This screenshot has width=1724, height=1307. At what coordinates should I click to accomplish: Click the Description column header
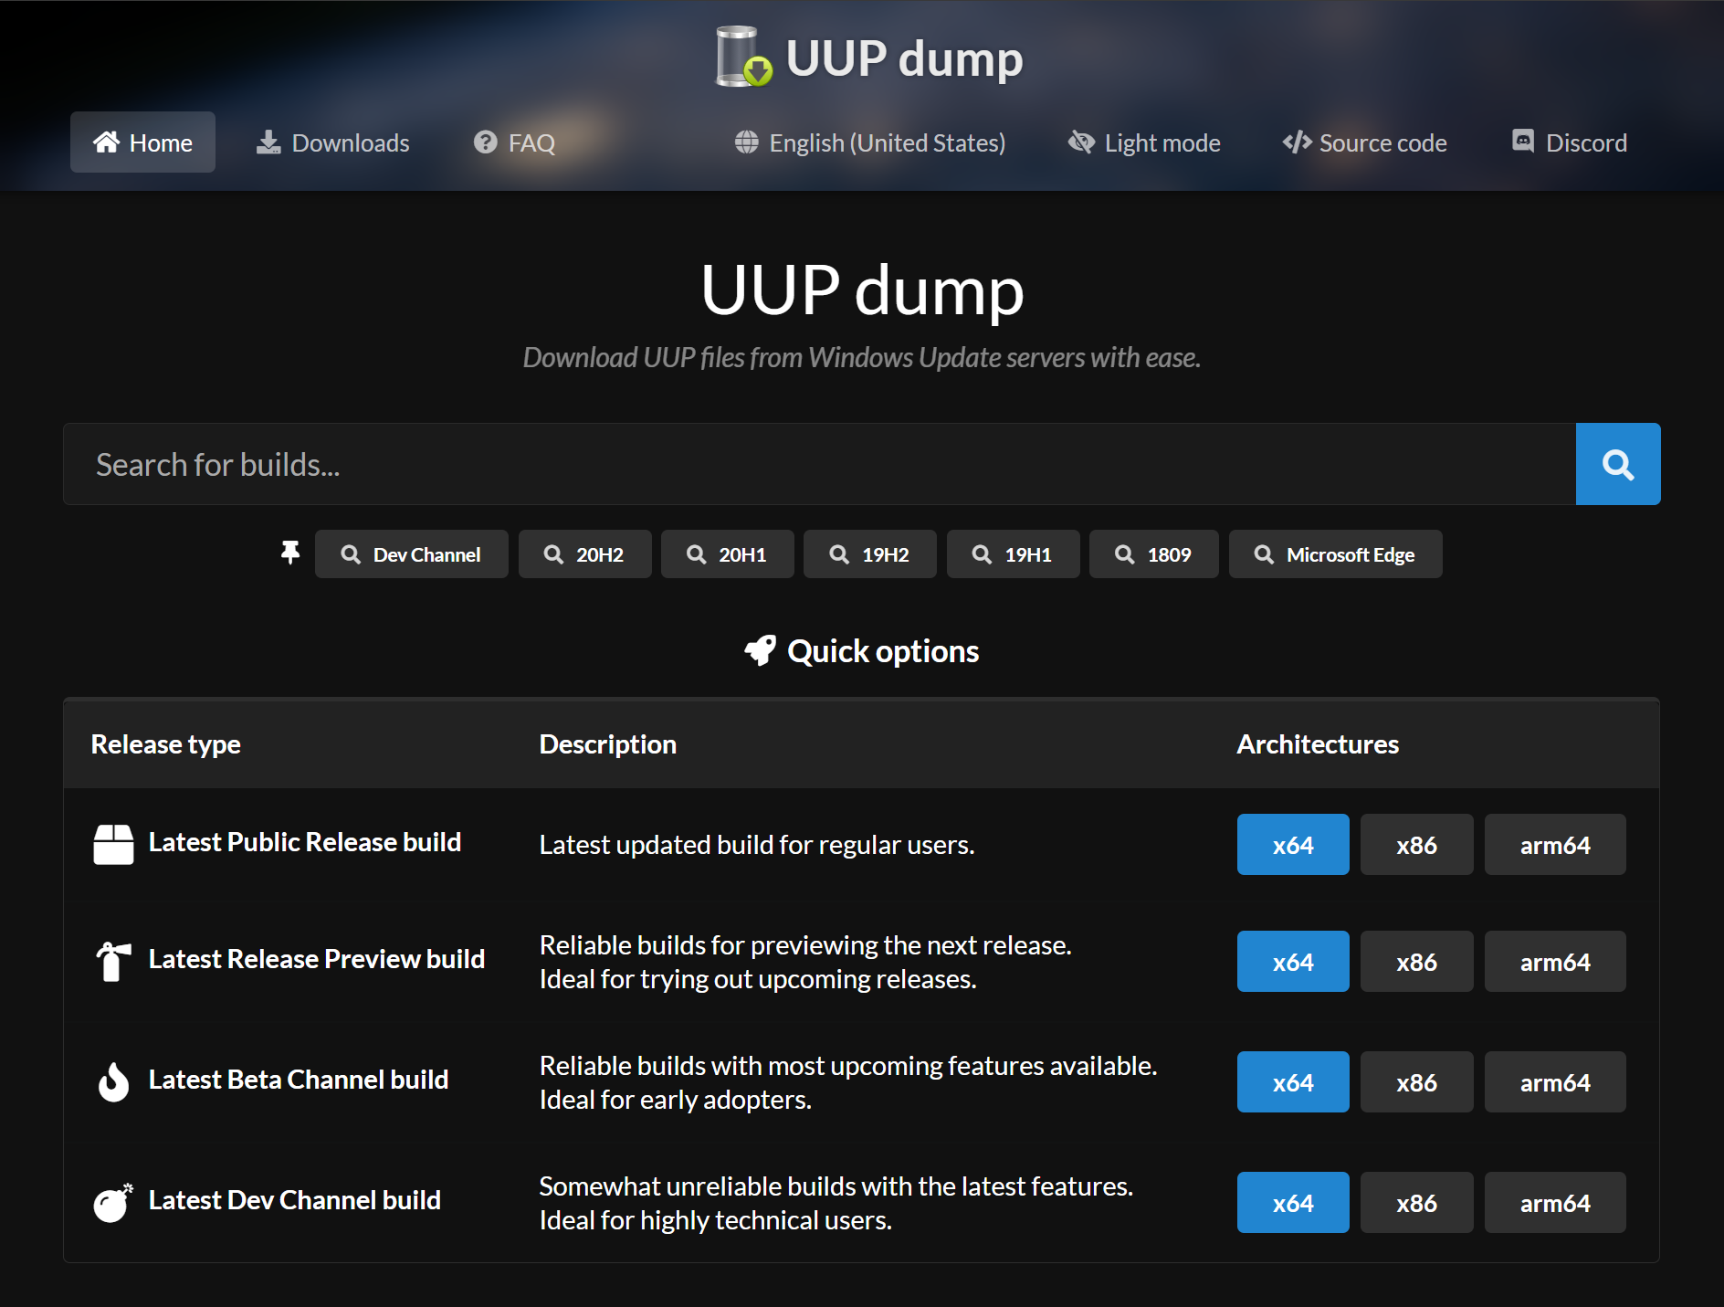click(607, 744)
